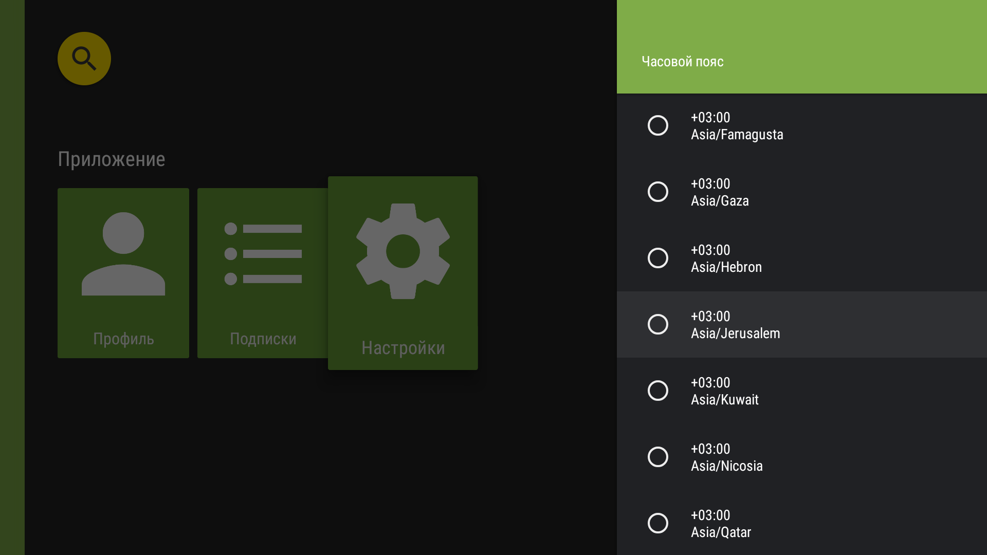Viewport: 987px width, 555px height.
Task: Select the Asia/Famagusta radio button
Action: point(658,125)
